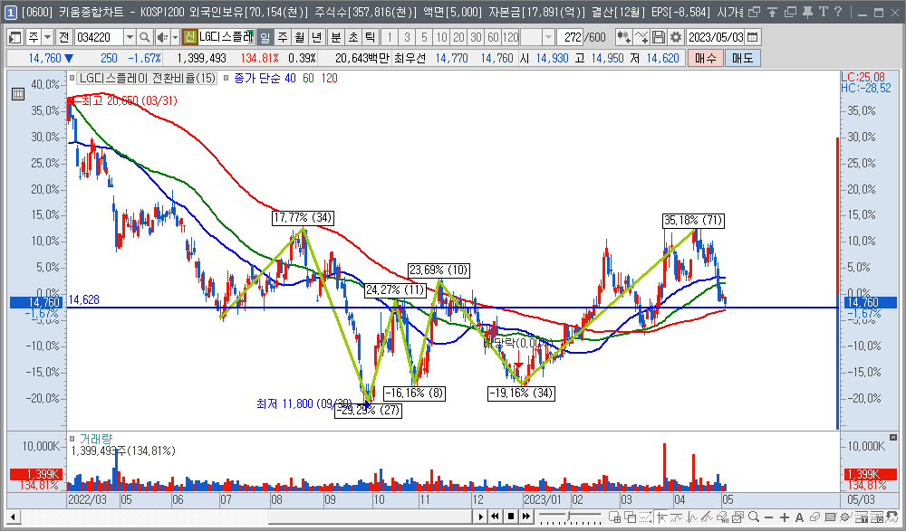
Task: Expand the speaker icon dropdown arrow
Action: (x=175, y=37)
